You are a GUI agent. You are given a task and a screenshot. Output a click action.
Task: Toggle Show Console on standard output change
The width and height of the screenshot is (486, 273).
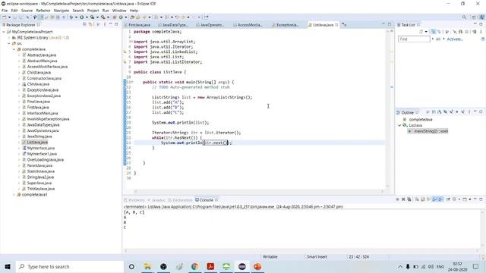click(x=434, y=199)
